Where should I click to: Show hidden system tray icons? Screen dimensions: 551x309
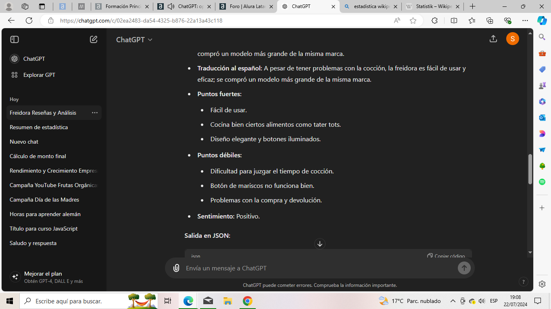tap(453, 301)
